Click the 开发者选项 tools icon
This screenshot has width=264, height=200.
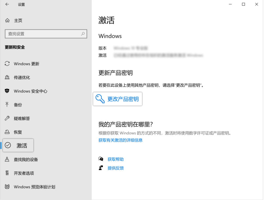7,173
